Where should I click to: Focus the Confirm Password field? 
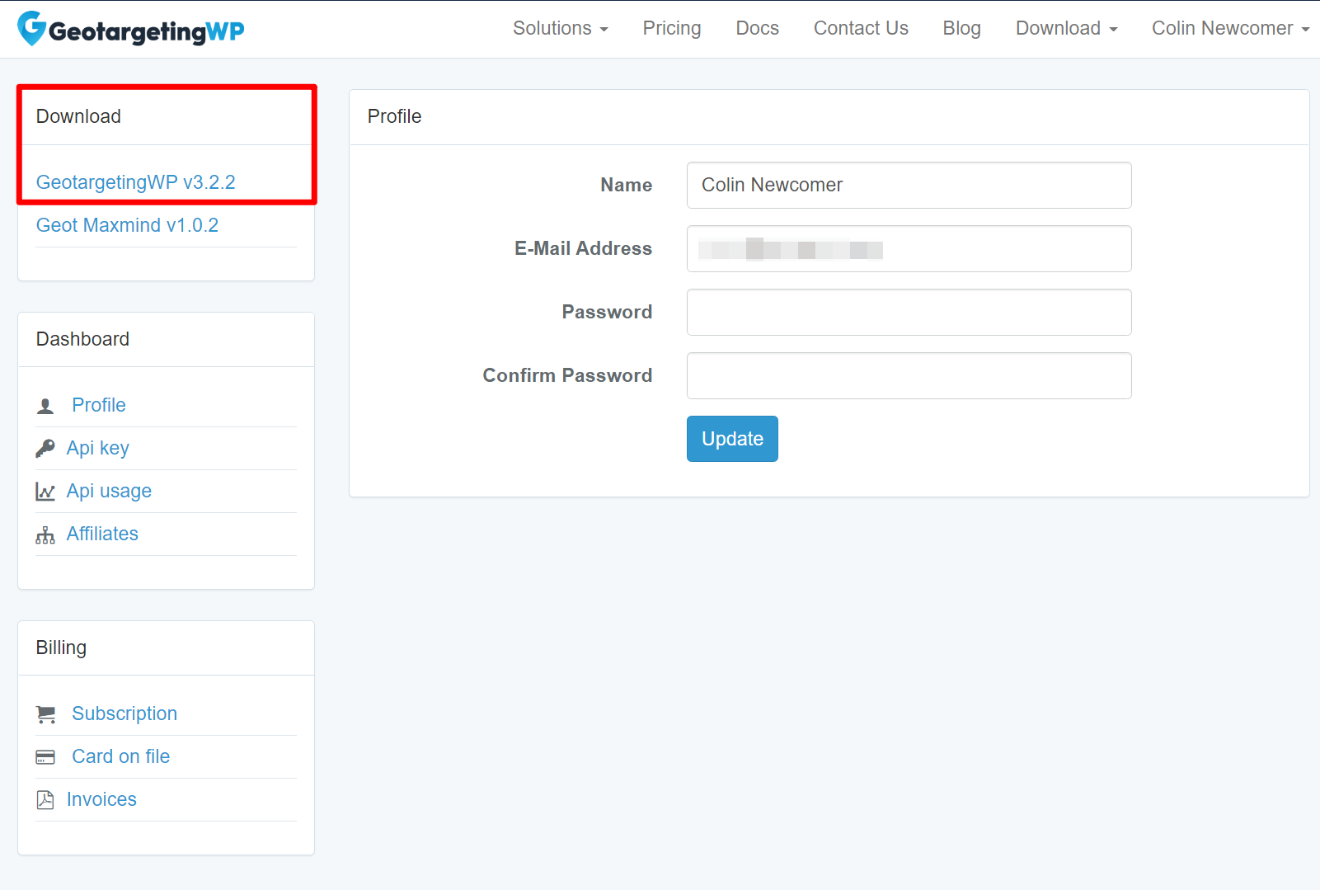pyautogui.click(x=909, y=375)
